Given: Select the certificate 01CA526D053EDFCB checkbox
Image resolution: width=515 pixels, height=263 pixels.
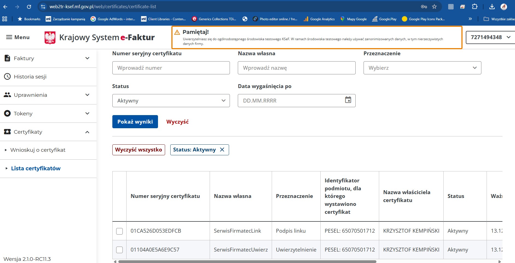Looking at the screenshot, I should click(119, 231).
